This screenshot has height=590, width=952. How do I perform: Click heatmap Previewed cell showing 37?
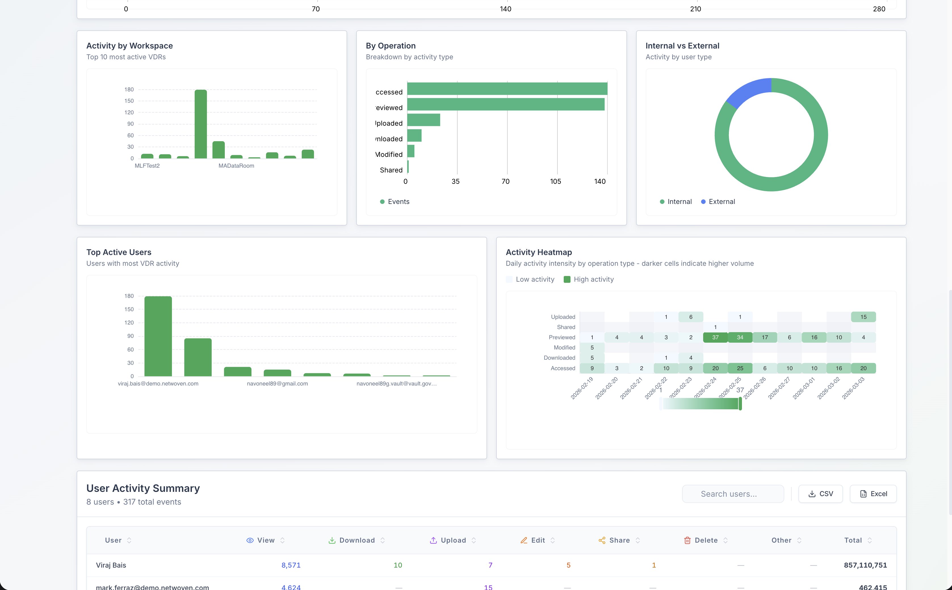715,337
